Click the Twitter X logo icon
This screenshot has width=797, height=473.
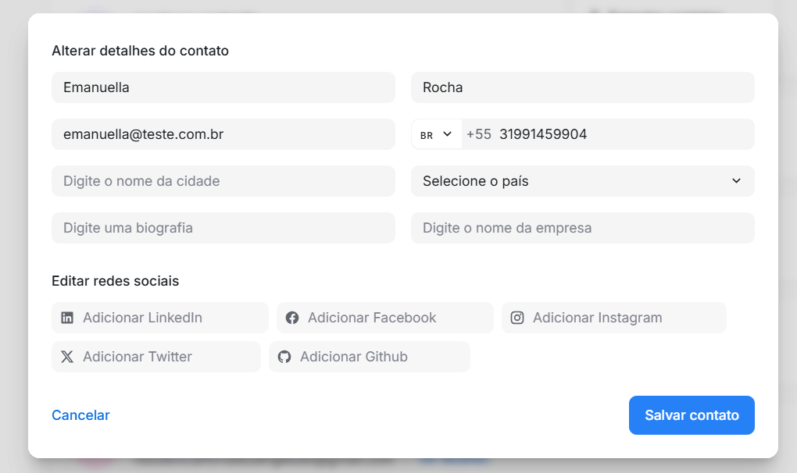(x=67, y=357)
